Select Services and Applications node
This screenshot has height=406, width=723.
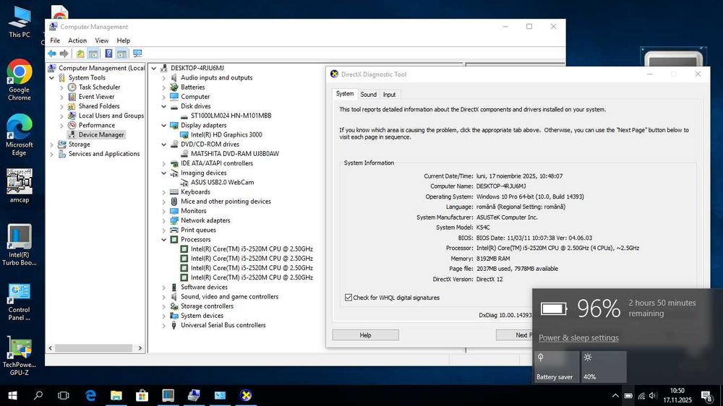[x=103, y=154]
